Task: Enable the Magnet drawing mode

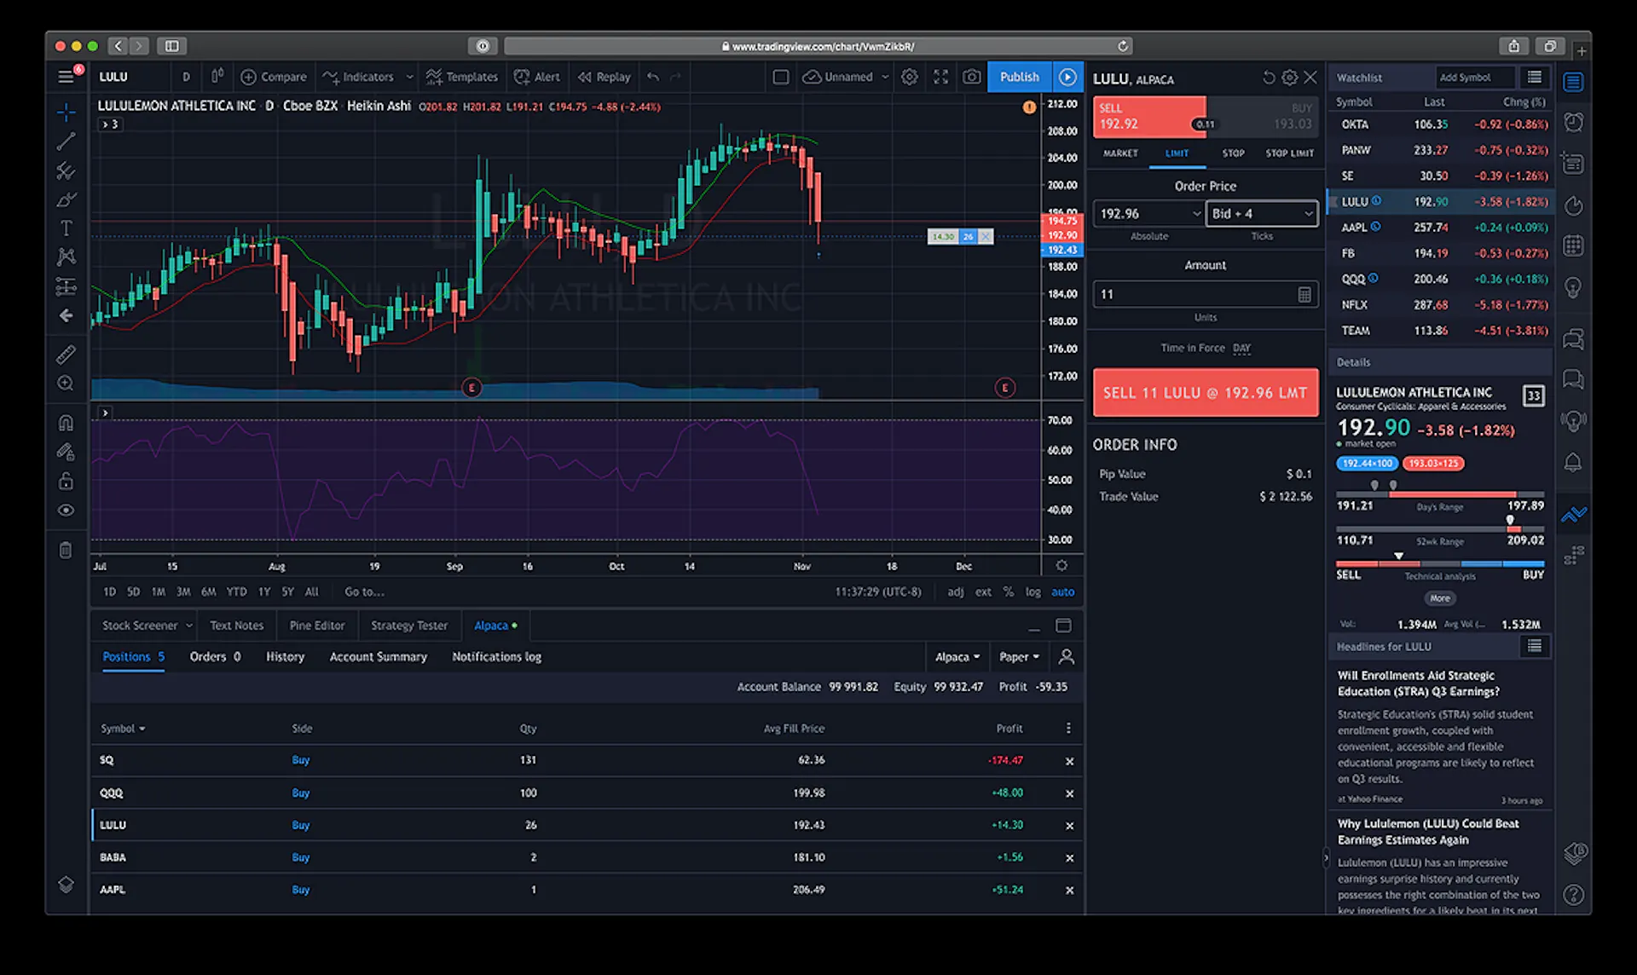Action: tap(66, 422)
